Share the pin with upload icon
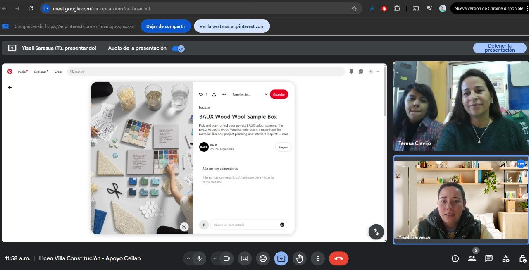 coord(214,94)
